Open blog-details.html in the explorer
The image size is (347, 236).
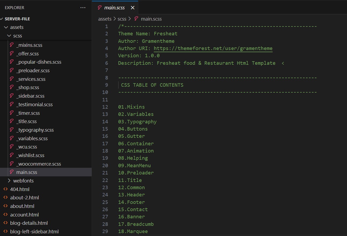click(x=29, y=223)
